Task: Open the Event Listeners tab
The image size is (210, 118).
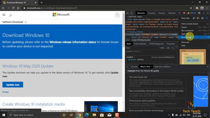Action: pyautogui.click(x=140, y=44)
